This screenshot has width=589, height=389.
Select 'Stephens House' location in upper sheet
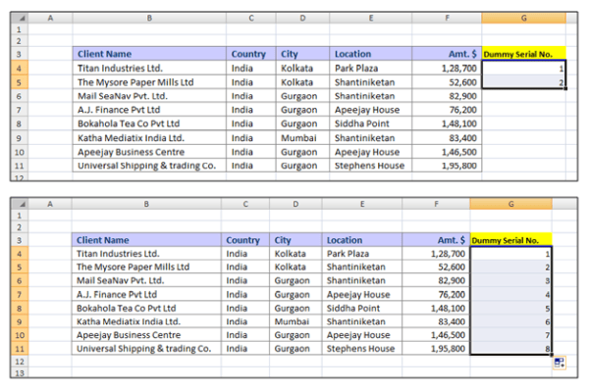(x=371, y=166)
